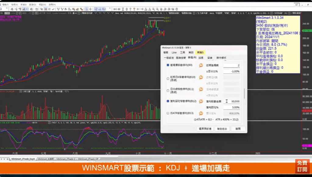
Task: Click the first sheet tab navigation arrow
Action: [2, 159]
